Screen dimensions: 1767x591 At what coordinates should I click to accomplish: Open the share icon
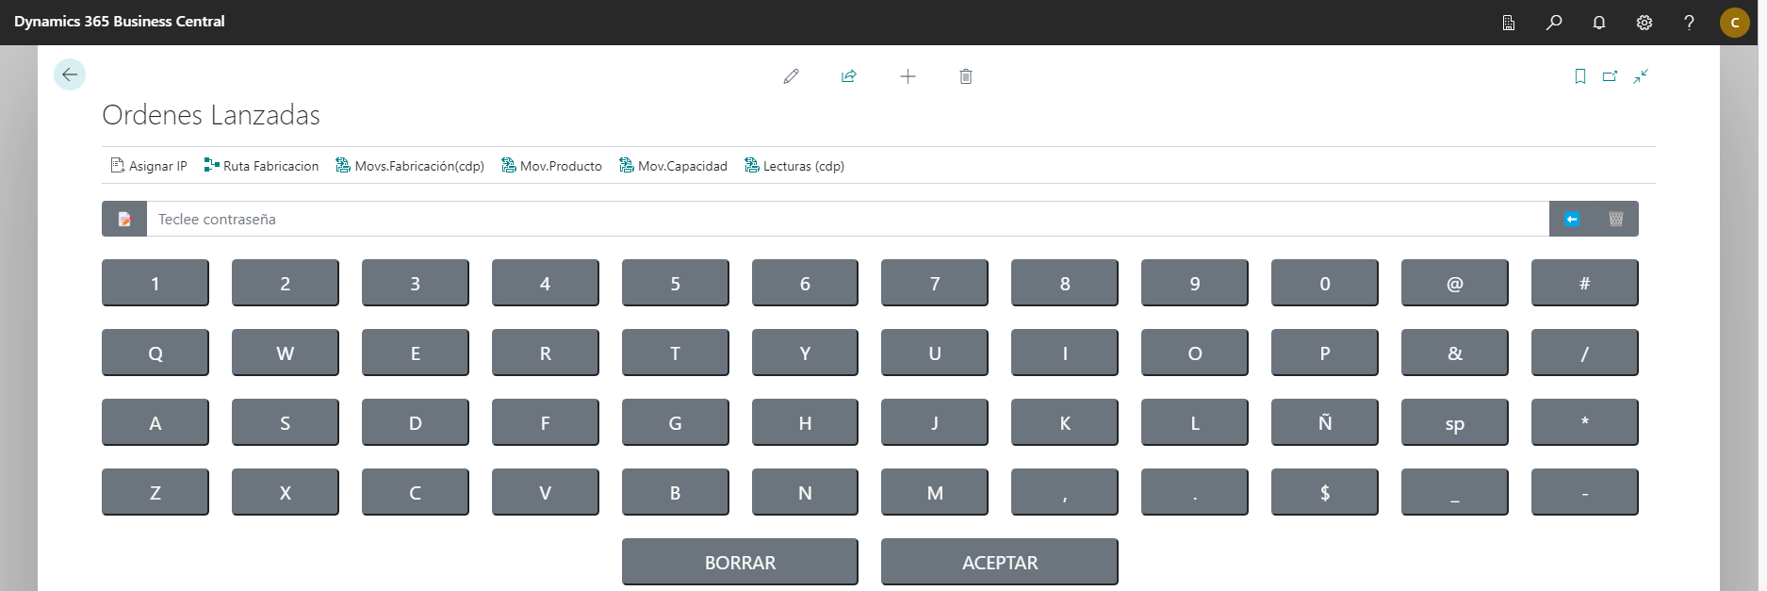point(849,76)
